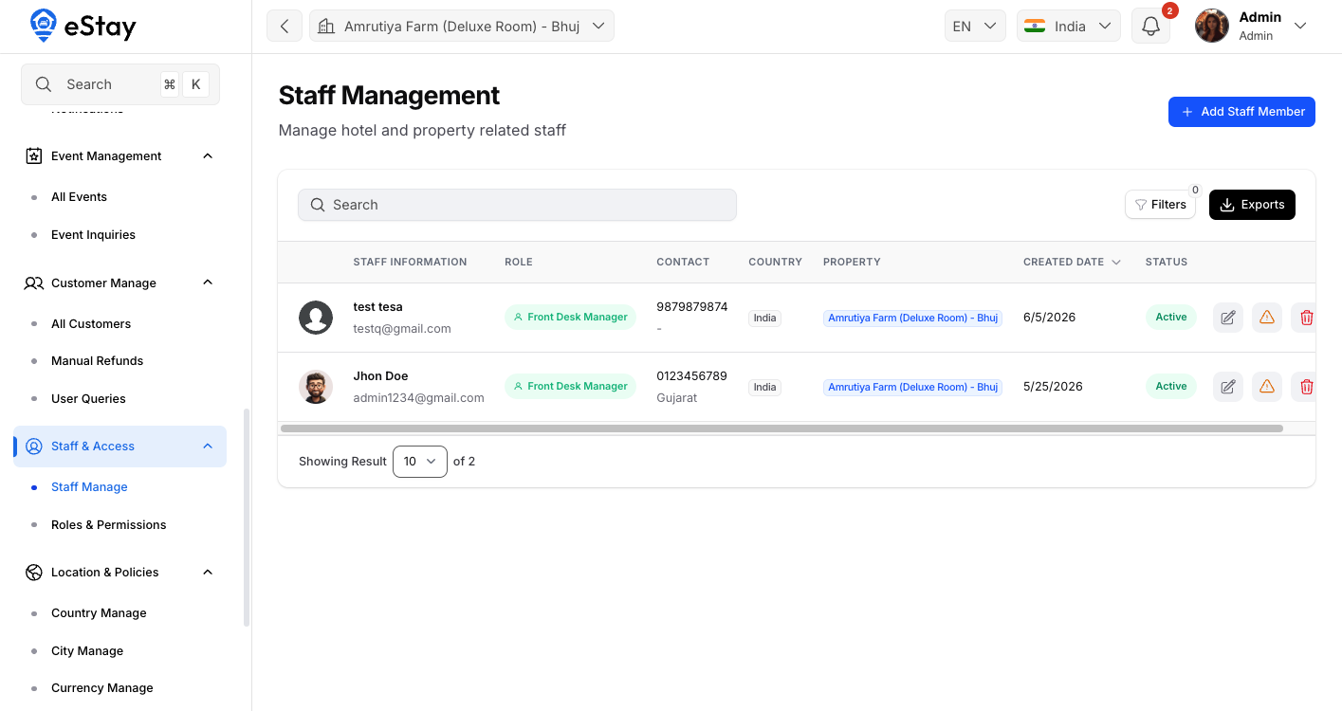Click Front Desk Manager badge for Jhon Doe

[570, 386]
